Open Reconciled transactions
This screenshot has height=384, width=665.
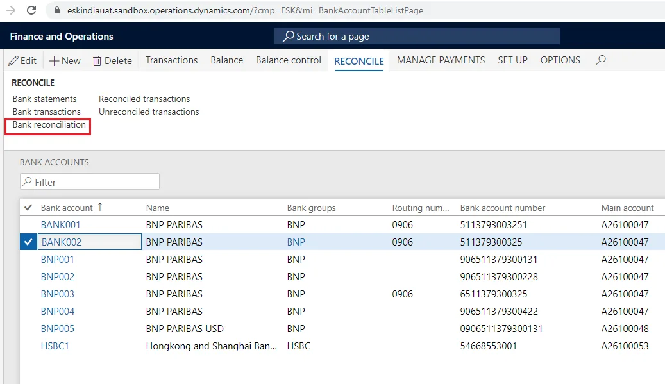pyautogui.click(x=144, y=99)
